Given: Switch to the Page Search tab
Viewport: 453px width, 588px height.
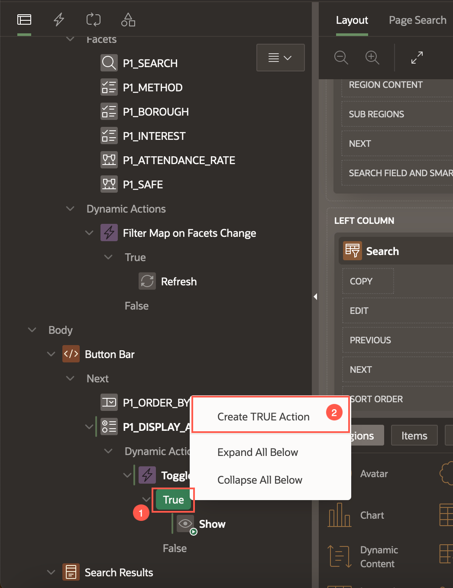Looking at the screenshot, I should (417, 20).
